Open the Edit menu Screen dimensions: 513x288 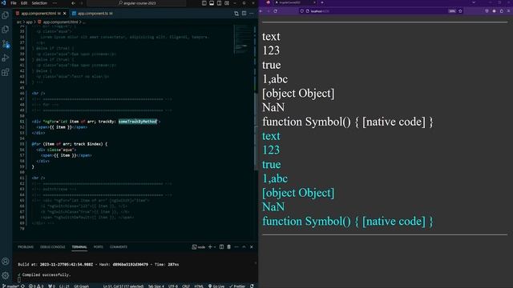pos(24,3)
